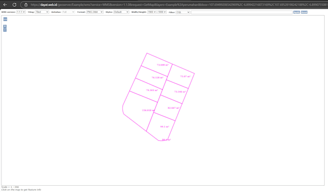Viewport: 328px width, 192px height.
Task: Open the Width dropdown
Action: point(152,12)
